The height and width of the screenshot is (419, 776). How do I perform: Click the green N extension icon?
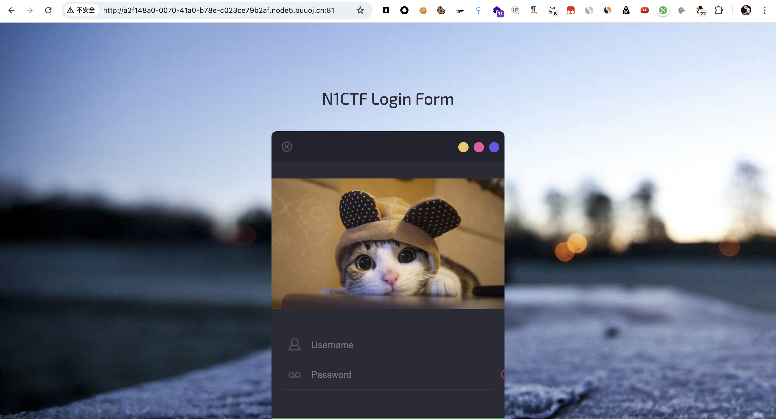click(x=663, y=10)
